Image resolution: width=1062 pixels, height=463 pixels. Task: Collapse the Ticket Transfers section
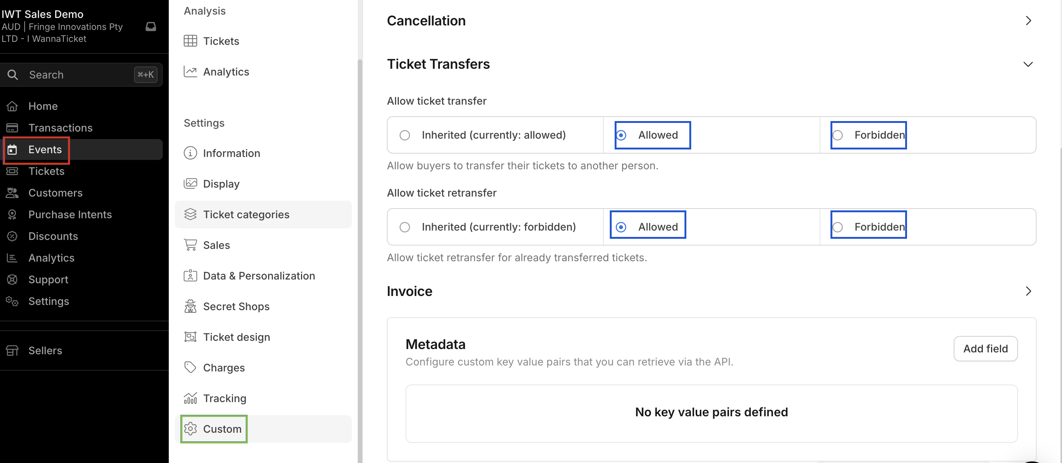coord(1028,64)
